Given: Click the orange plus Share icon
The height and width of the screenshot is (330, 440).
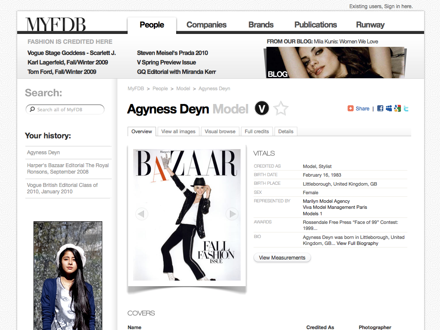Looking at the screenshot, I should coord(351,109).
